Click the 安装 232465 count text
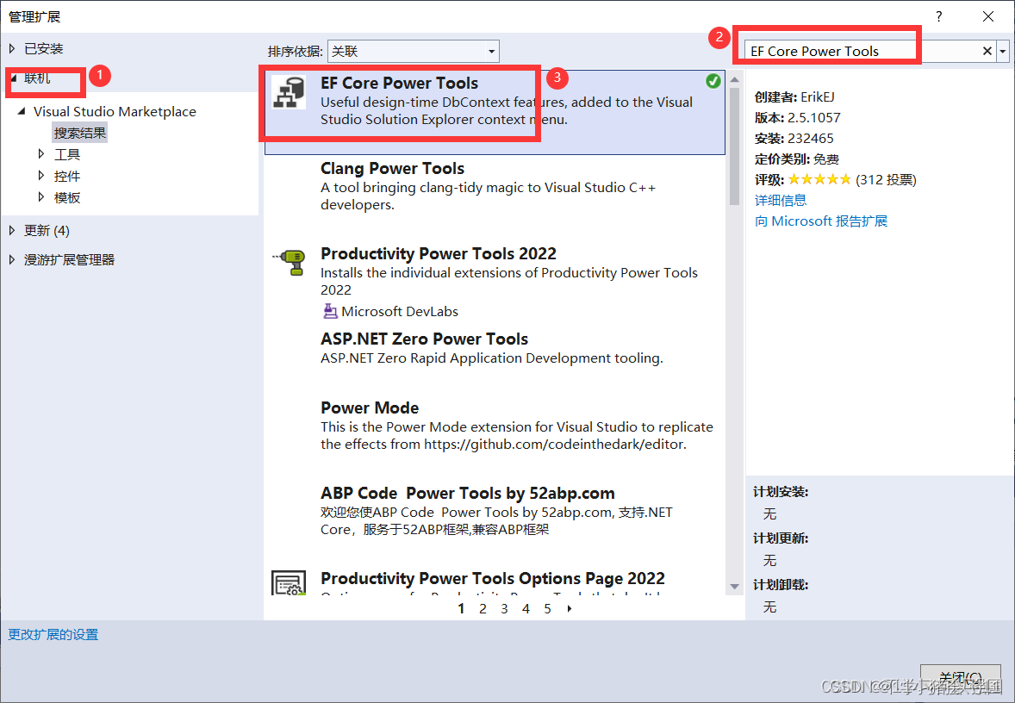 tap(794, 138)
